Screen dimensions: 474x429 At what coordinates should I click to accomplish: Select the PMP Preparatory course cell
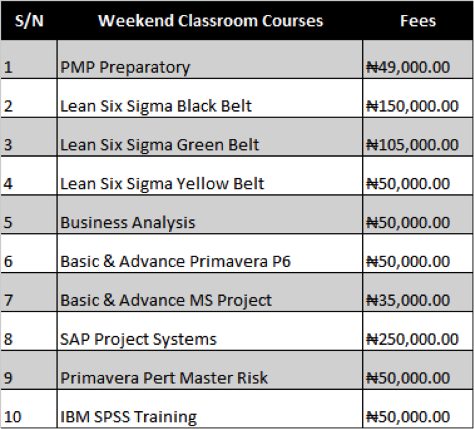coord(210,59)
